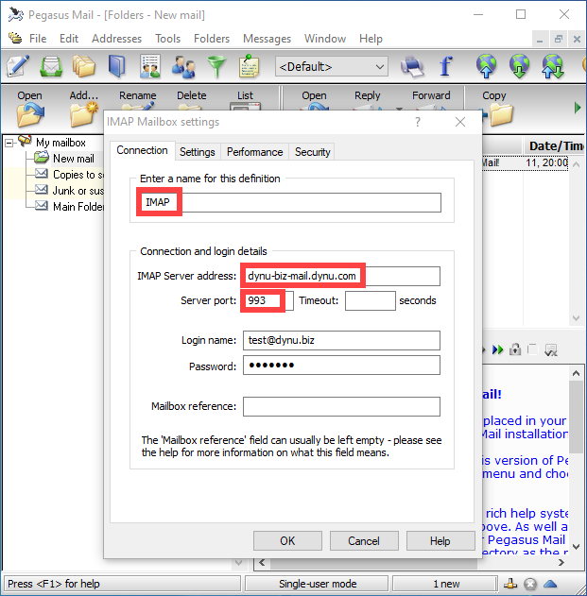
Task: Click the Forward message toolbar button
Action: (x=431, y=101)
